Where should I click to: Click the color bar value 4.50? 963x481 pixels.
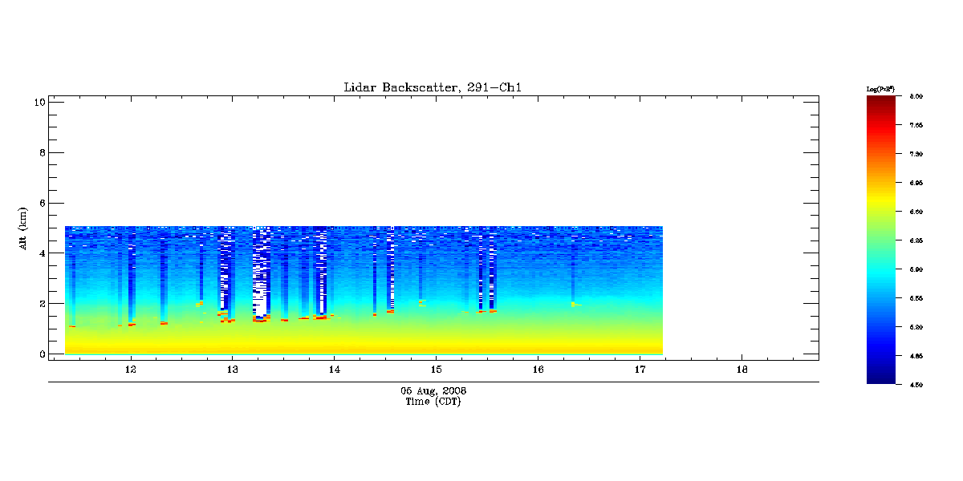pos(916,385)
